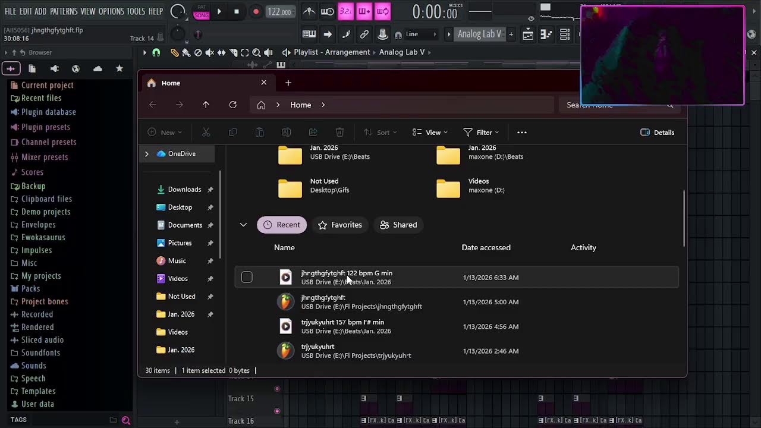This screenshot has width=761, height=428.
Task: Open FL Studio FILE menu
Action: click(11, 11)
